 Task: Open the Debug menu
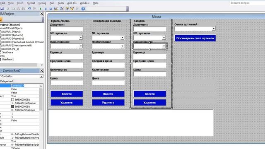(x=42, y=3)
